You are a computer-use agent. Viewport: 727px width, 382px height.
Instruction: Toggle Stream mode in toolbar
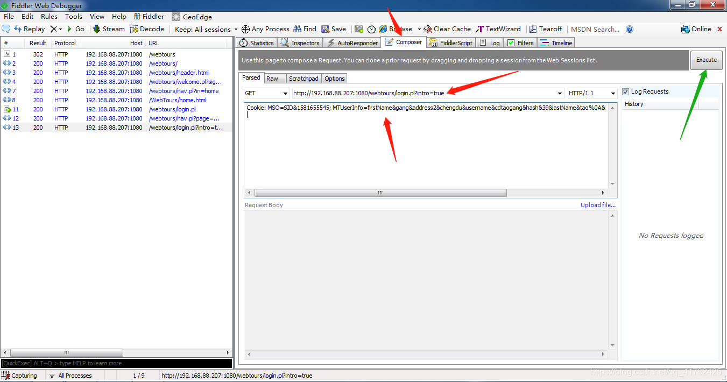point(109,29)
